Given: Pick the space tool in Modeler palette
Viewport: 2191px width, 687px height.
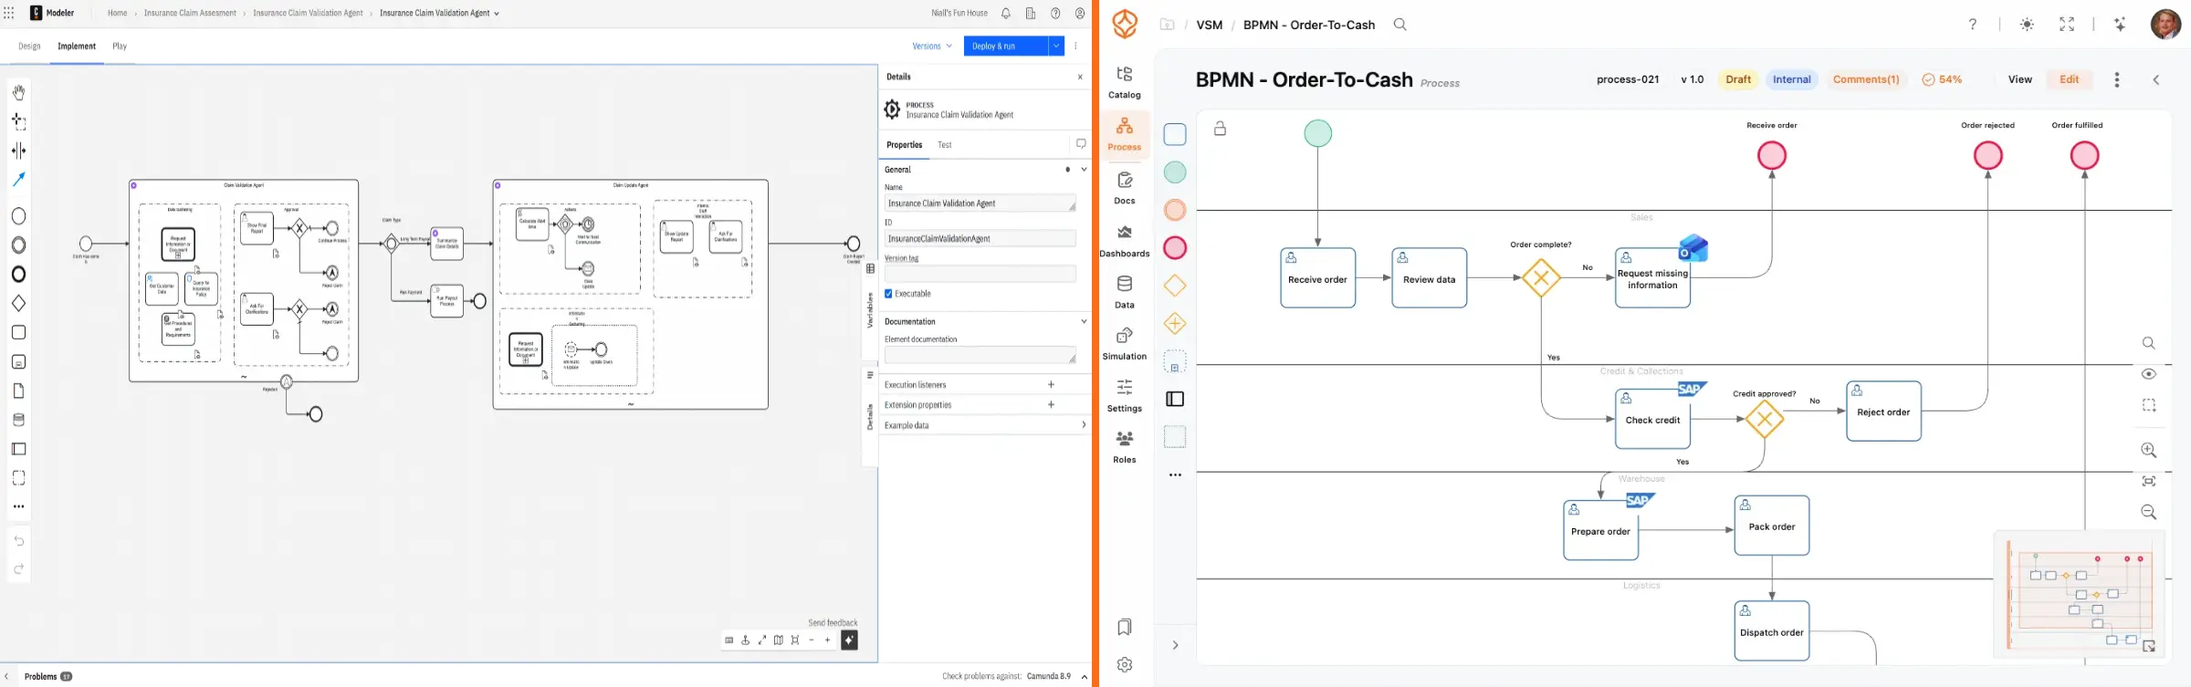Looking at the screenshot, I should click(18, 151).
